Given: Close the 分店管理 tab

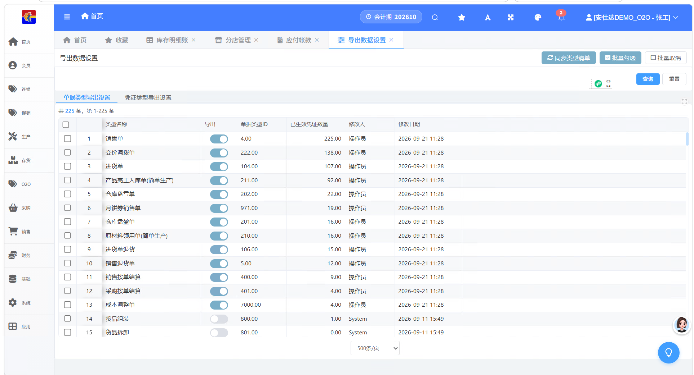Looking at the screenshot, I should 256,40.
